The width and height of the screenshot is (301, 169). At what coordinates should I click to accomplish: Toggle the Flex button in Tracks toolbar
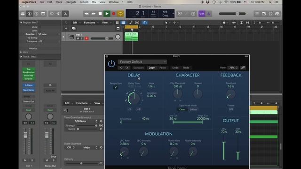click(137, 23)
